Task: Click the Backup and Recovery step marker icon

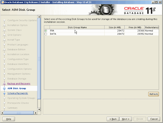Action: [x=4, y=84]
